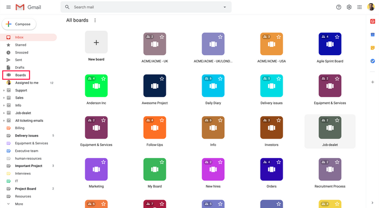
Task: Open the Recruitment Process board tile
Action: point(330,169)
